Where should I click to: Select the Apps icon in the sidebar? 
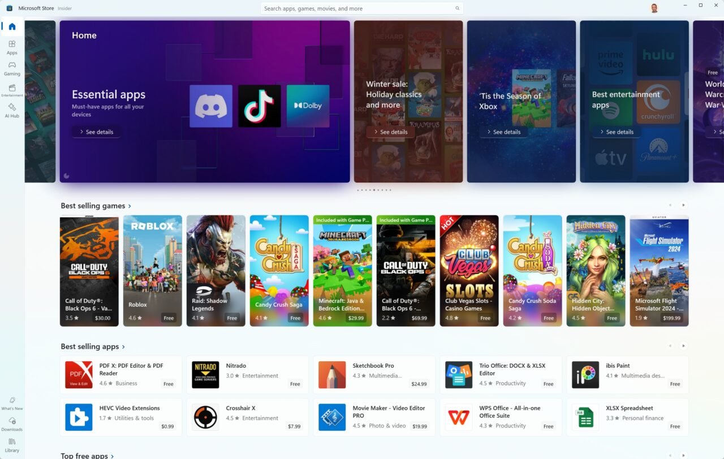pos(11,47)
